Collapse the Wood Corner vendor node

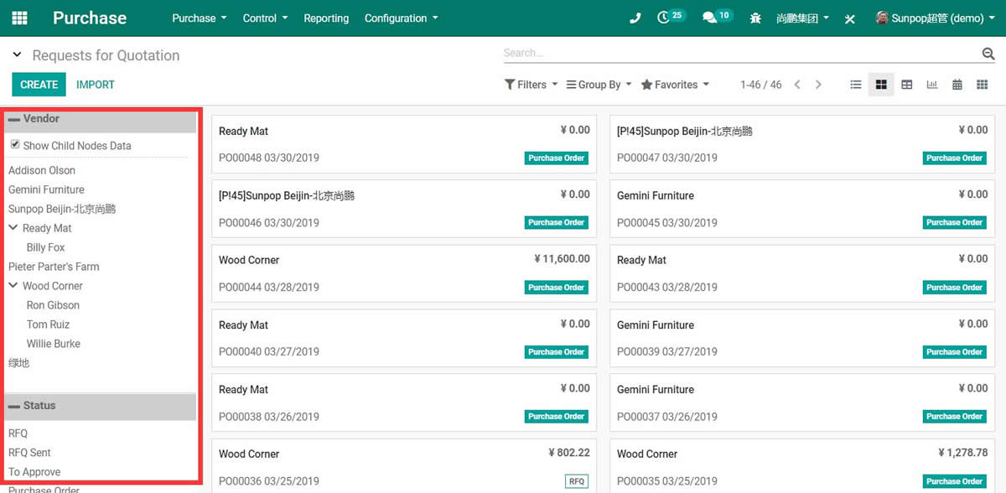coord(13,286)
